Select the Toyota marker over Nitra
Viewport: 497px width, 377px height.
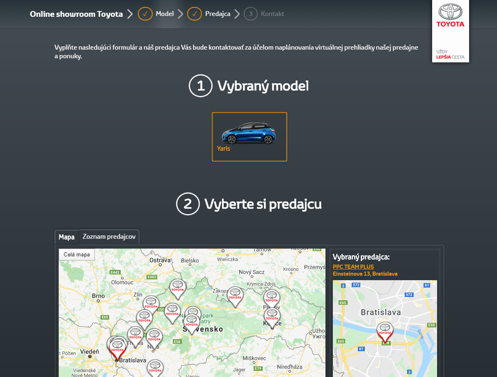pos(154,339)
